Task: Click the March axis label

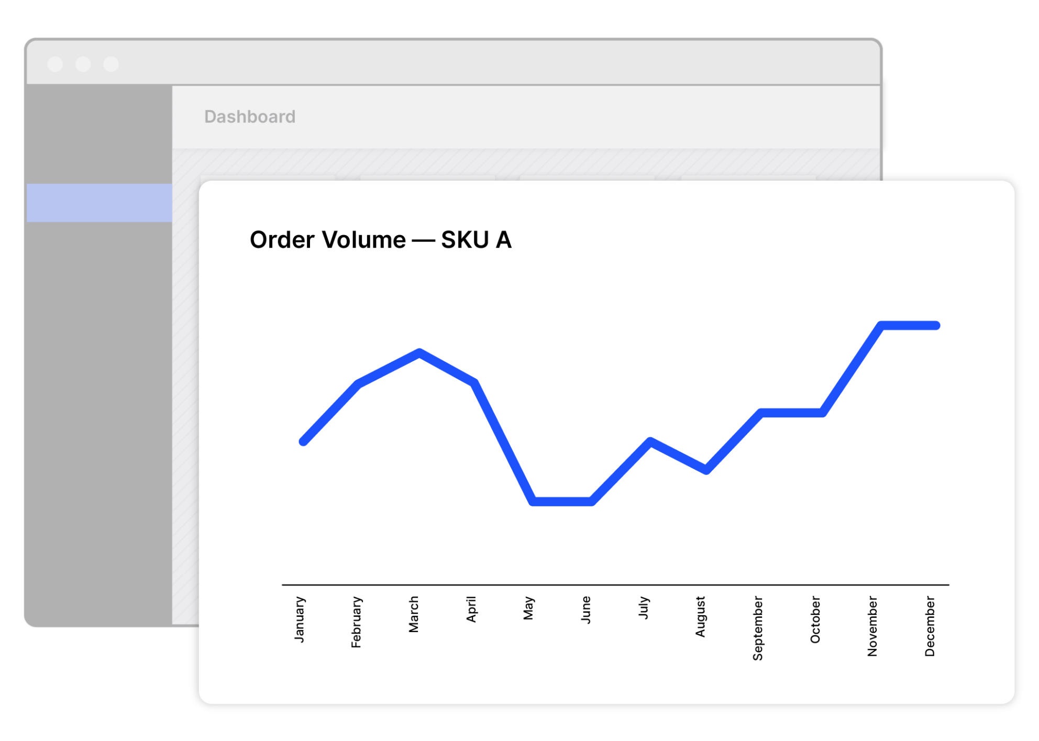Action: point(414,614)
